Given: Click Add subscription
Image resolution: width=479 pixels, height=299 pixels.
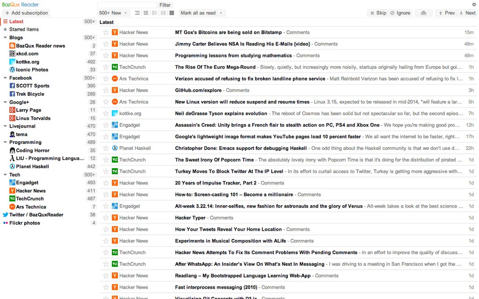Looking at the screenshot, I should (26, 13).
